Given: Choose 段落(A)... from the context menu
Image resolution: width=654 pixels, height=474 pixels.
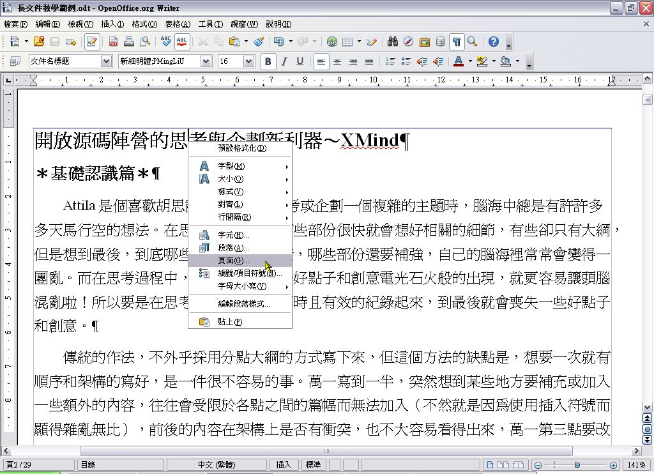Looking at the screenshot, I should (240, 248).
